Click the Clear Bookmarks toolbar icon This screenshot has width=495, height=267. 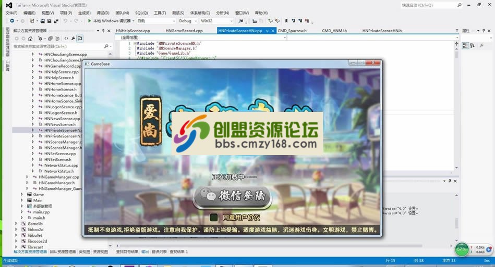pos(307,21)
